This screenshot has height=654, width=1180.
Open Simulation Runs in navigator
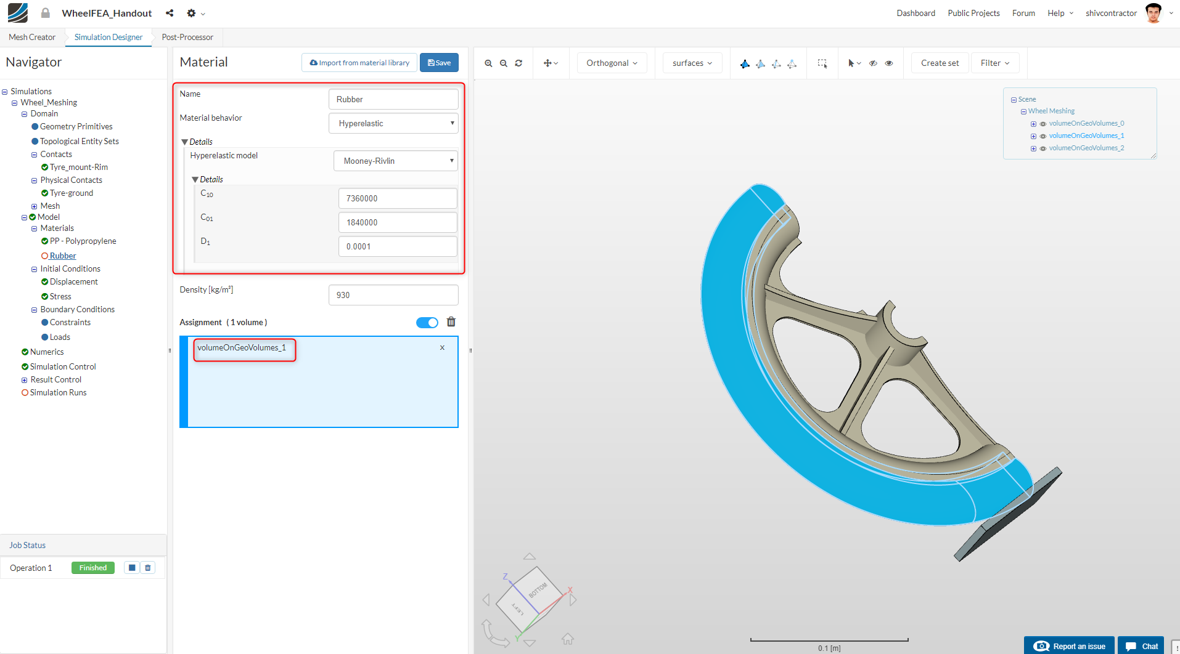pyautogui.click(x=59, y=392)
